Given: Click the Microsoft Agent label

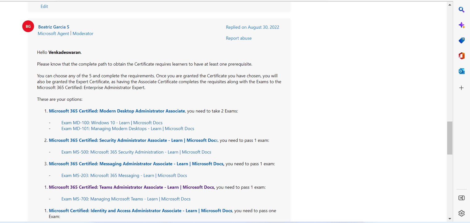Looking at the screenshot, I should (x=53, y=34).
